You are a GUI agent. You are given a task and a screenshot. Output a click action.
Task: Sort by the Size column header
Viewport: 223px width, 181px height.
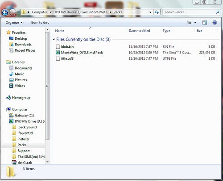tap(199, 31)
